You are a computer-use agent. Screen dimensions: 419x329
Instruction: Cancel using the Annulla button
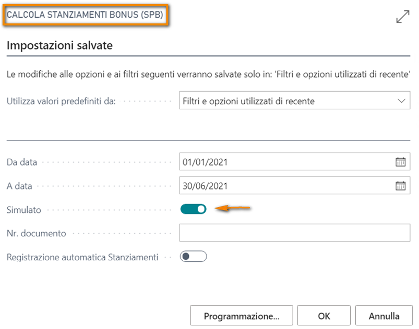(x=384, y=315)
